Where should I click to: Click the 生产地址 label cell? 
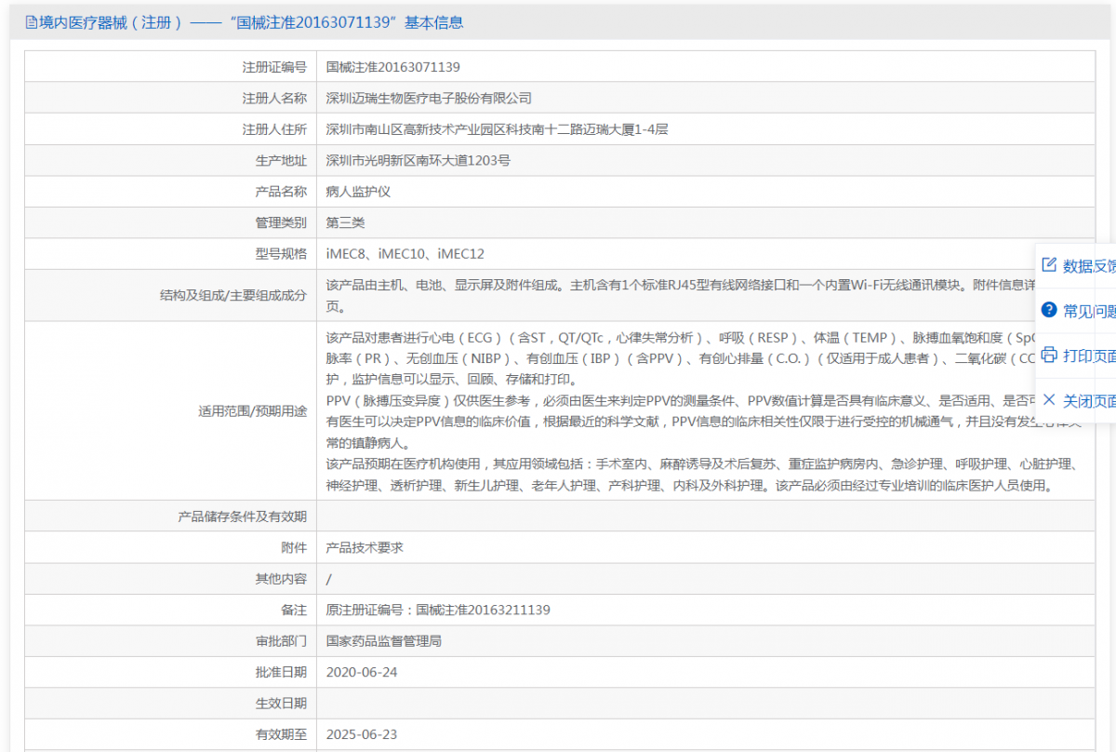(170, 160)
